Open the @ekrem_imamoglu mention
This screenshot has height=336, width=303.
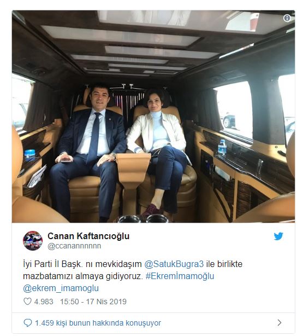(x=61, y=288)
